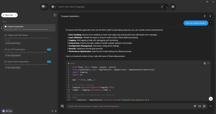Click the DEMO badge on Go HTTP Server Basics
Screen dimensions: 216x114
tap(49, 49)
